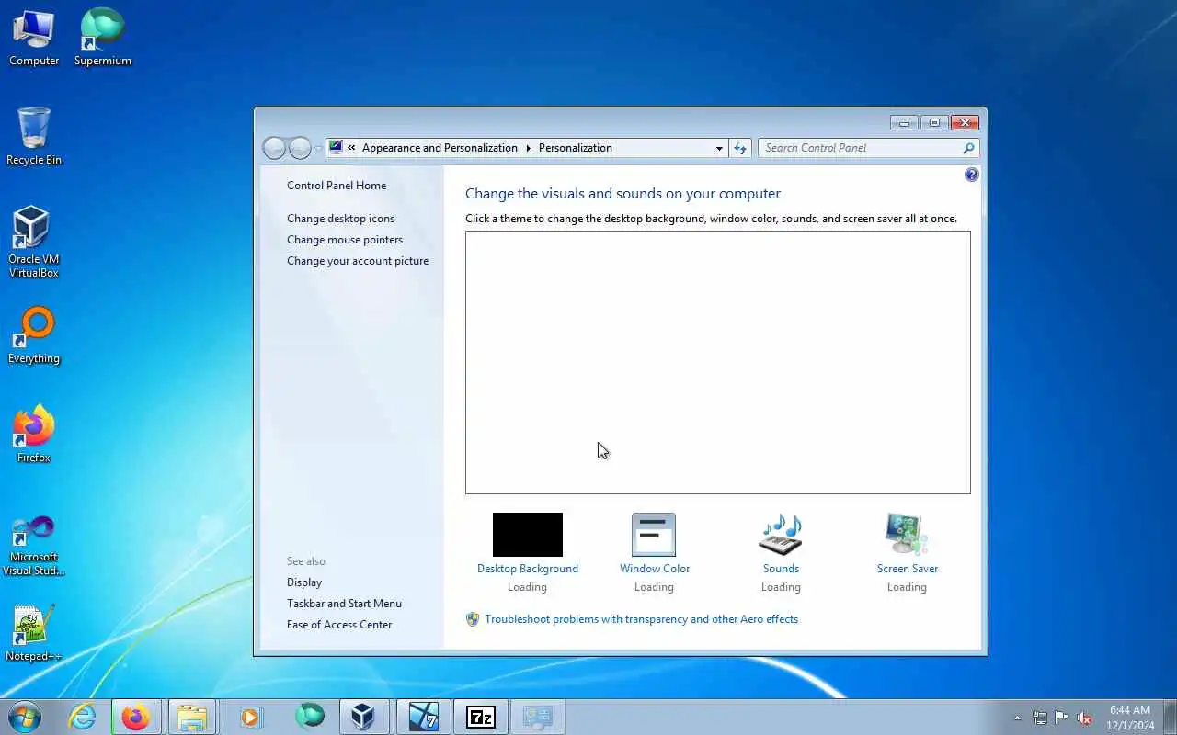This screenshot has height=735, width=1177.
Task: Click the Back navigation arrow
Action: click(x=274, y=148)
